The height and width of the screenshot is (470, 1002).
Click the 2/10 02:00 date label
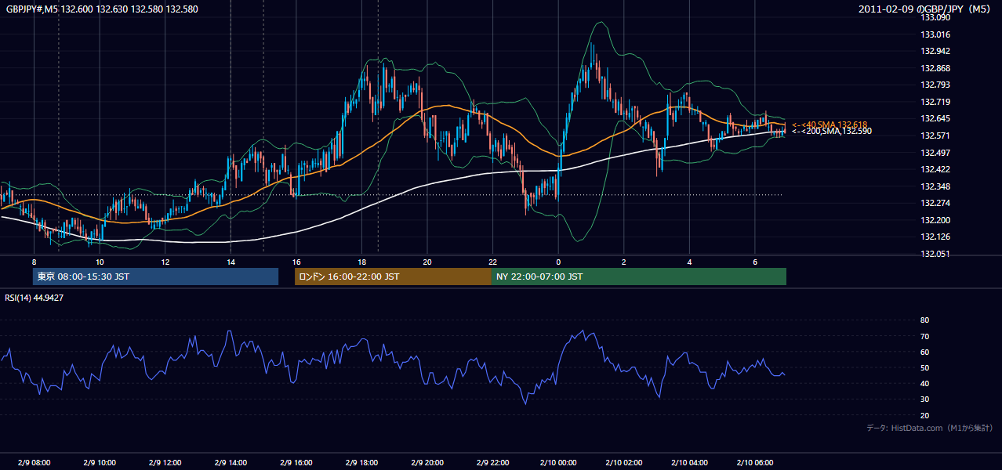624,463
